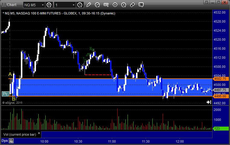This screenshot has height=145, width=230.
Task: Click the Chart title menu label
Action: click(11, 5)
